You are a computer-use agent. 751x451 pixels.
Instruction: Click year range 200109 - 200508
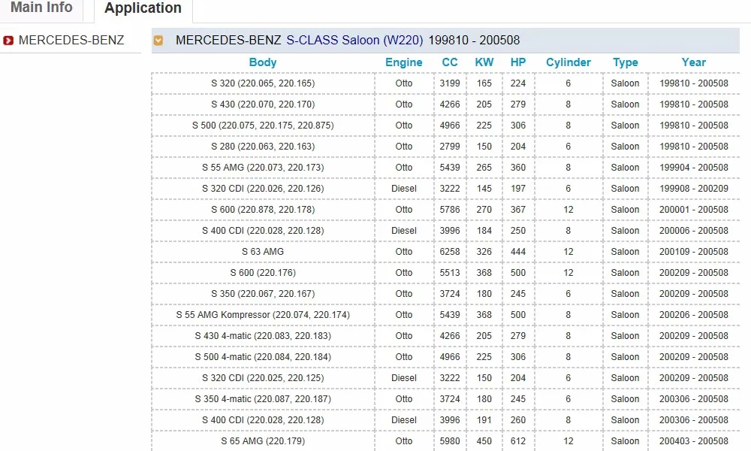693,252
